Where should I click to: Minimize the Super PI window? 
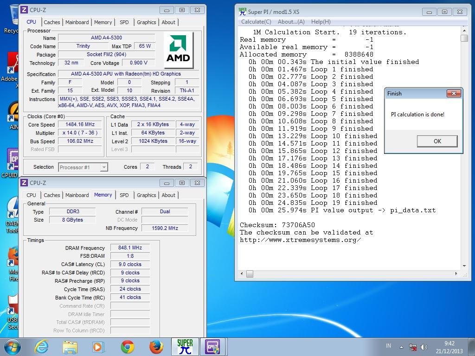[429, 12]
